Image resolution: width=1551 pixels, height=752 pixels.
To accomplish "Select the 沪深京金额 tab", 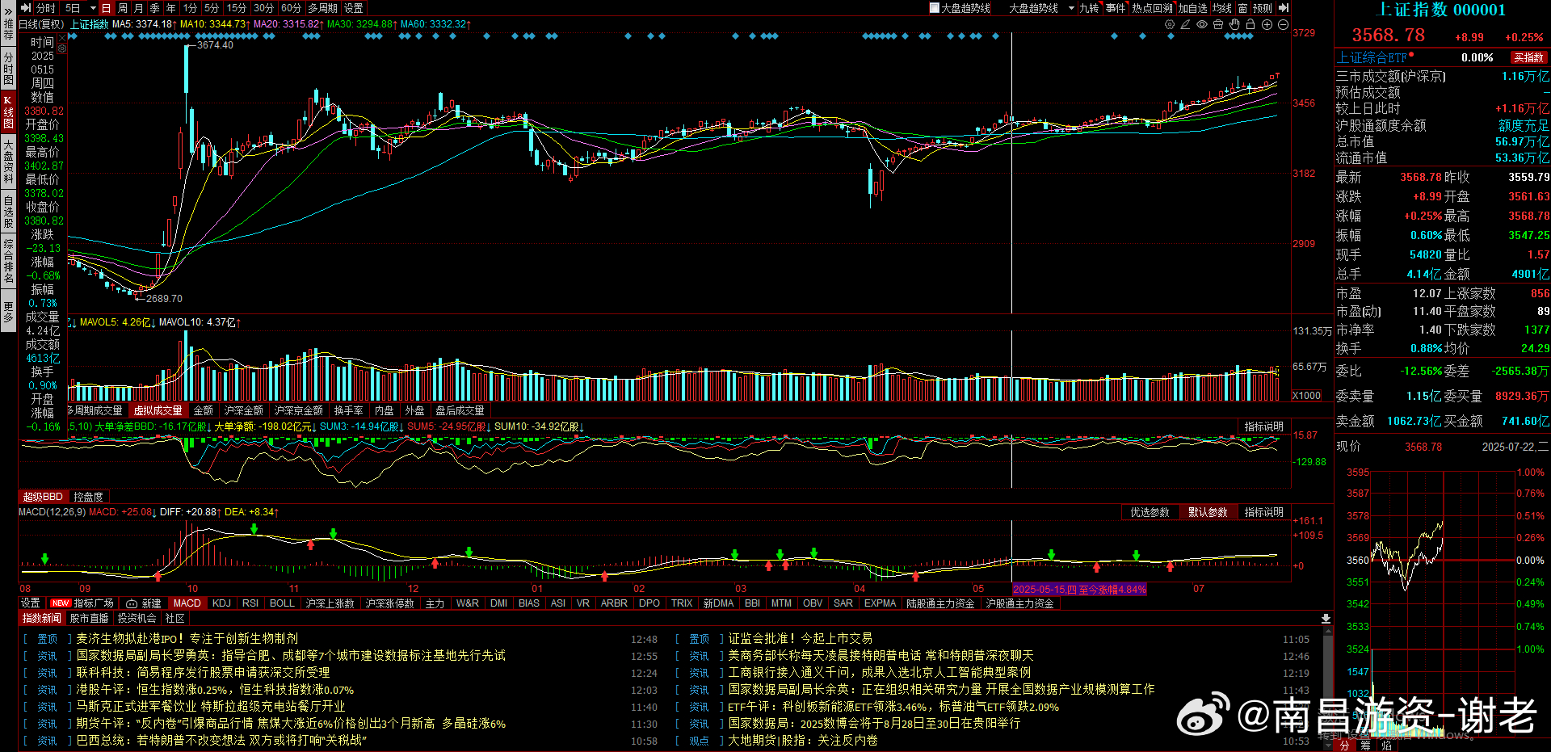I will (298, 410).
